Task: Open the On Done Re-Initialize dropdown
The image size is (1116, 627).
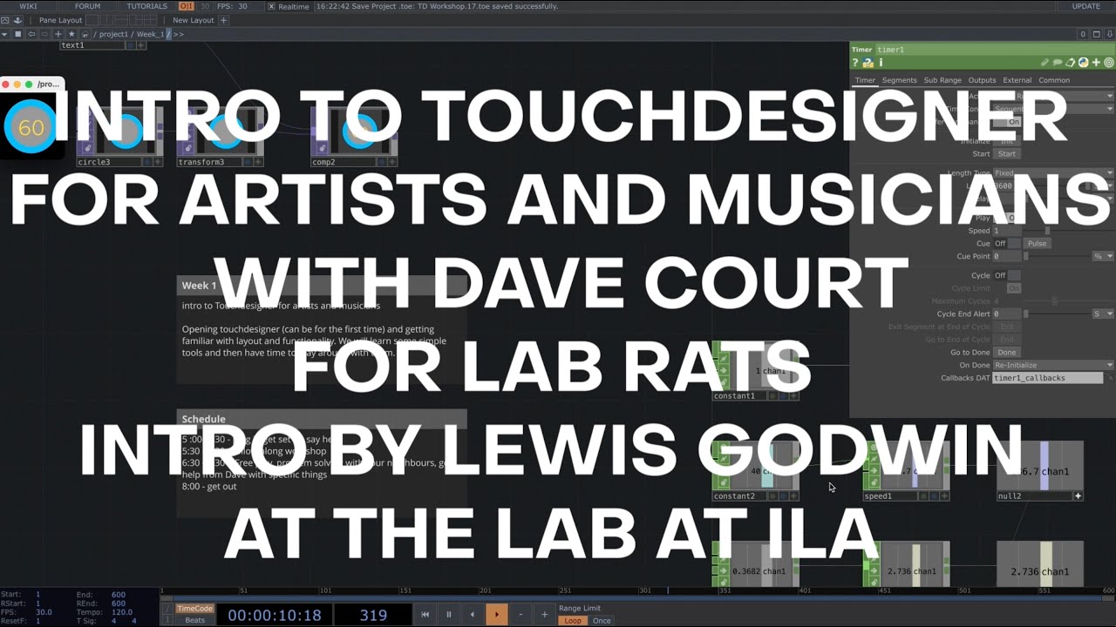Action: (x=1053, y=365)
